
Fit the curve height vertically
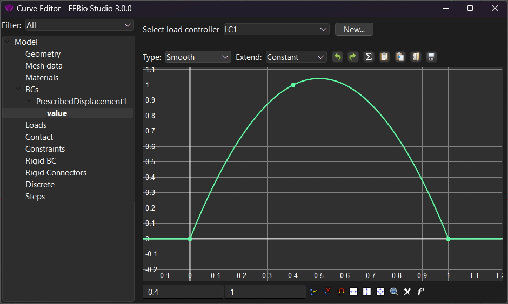pyautogui.click(x=367, y=292)
